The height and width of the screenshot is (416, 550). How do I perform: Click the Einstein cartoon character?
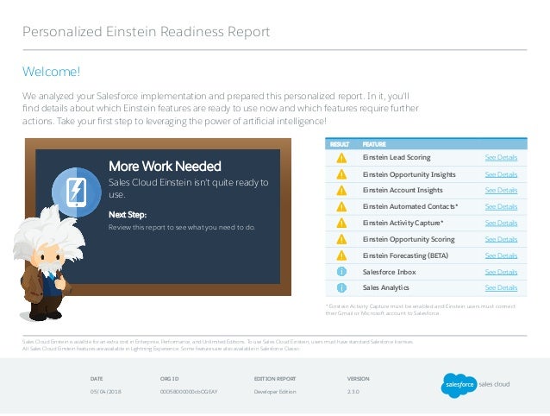[48, 263]
